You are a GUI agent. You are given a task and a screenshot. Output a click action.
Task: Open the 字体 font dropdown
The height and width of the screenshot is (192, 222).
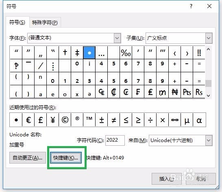coord(117,38)
